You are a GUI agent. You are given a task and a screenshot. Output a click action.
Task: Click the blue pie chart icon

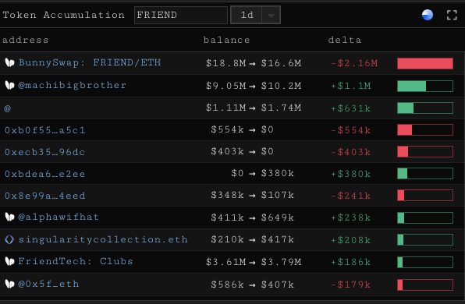tap(428, 15)
